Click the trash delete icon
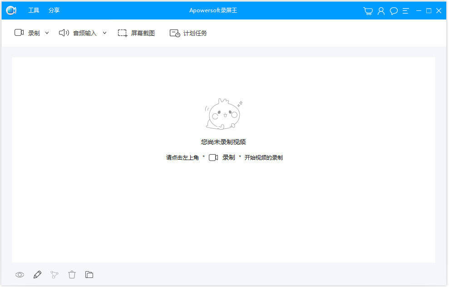This screenshot has height=287, width=449. pyautogui.click(x=72, y=274)
